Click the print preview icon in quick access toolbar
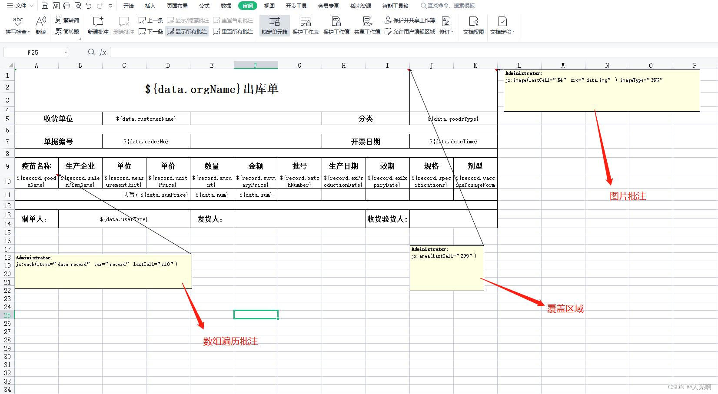The image size is (718, 394). click(78, 6)
